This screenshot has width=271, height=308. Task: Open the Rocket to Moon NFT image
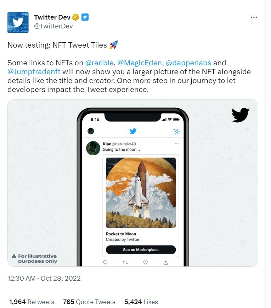pos(141,193)
